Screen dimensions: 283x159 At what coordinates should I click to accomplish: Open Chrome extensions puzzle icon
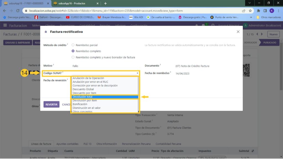[x=259, y=11]
